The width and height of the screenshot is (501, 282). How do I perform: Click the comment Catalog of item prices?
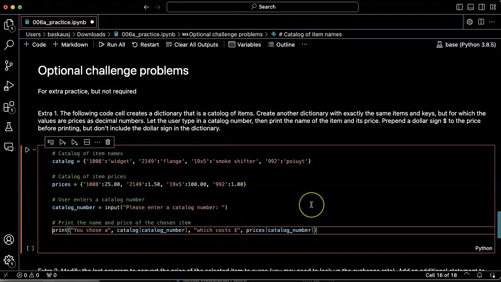[89, 177]
